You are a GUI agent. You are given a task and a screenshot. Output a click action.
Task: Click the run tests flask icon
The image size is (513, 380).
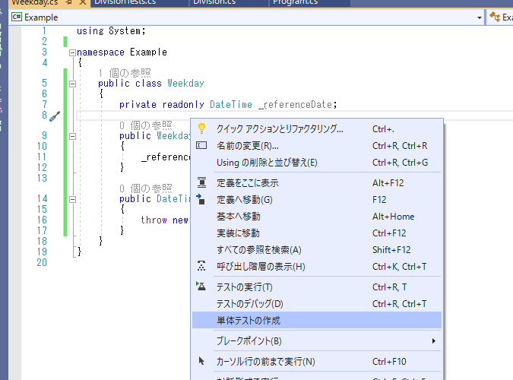201,286
